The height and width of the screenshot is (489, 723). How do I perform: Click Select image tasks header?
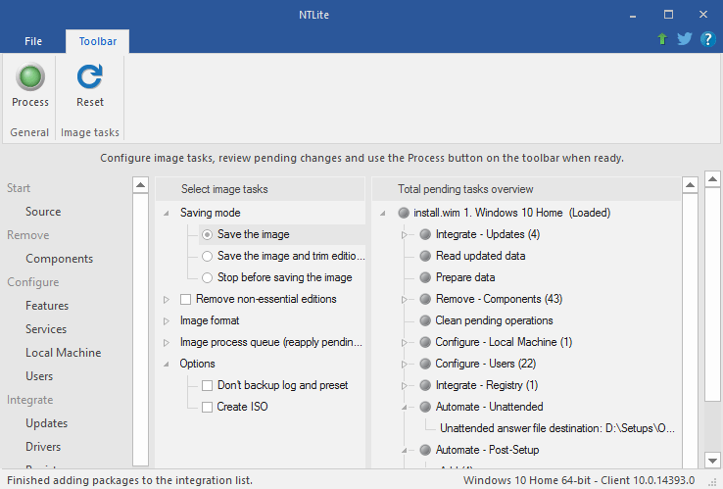(224, 189)
